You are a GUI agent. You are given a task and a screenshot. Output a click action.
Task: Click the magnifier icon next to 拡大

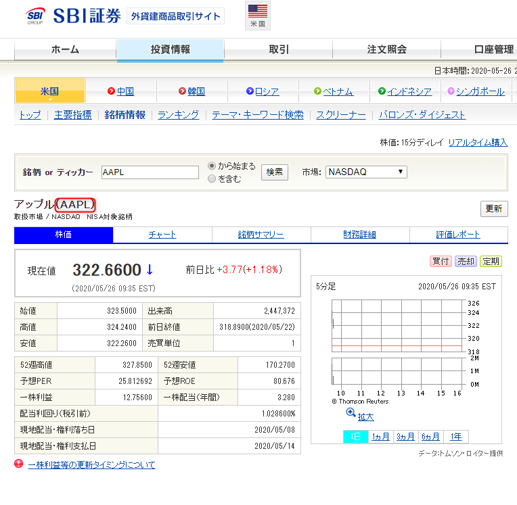pyautogui.click(x=351, y=412)
